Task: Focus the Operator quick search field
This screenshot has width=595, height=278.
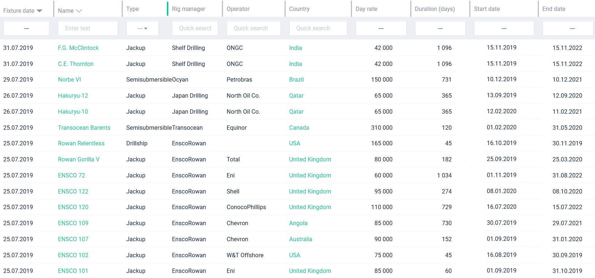Action: [254, 28]
